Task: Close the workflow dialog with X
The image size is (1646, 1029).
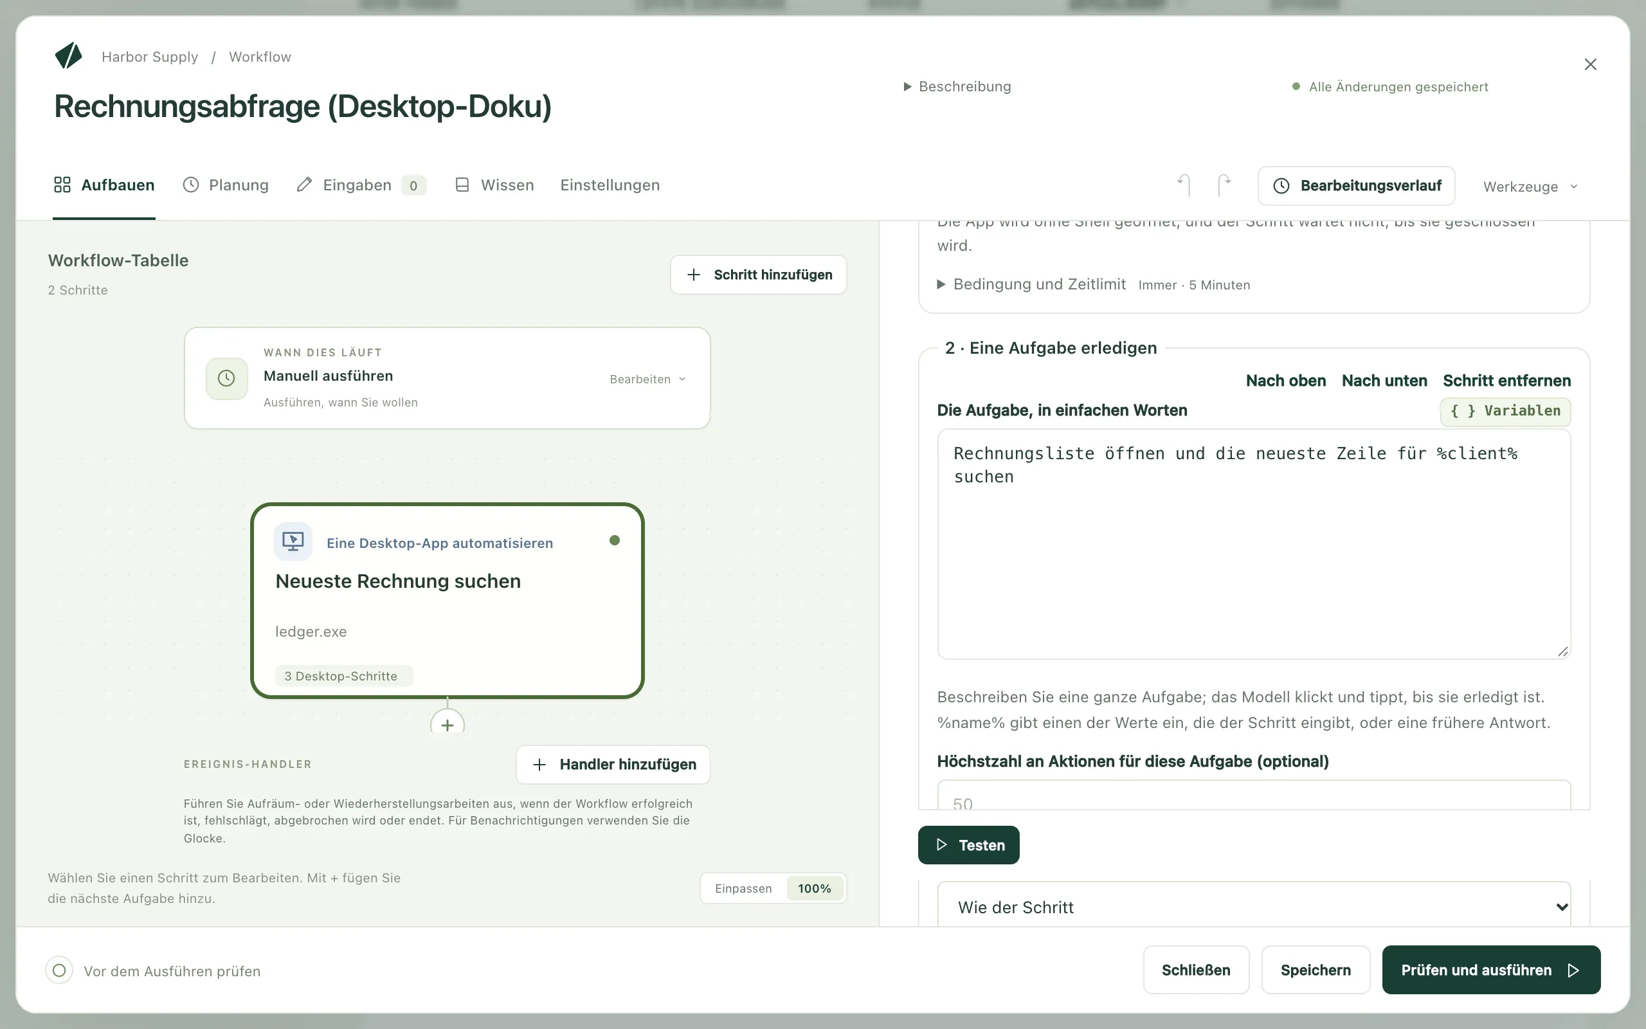Action: [1590, 65]
